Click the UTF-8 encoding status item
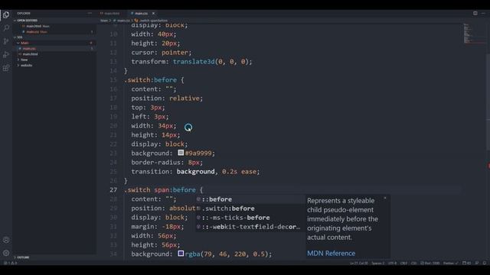490x275 pixels. [x=392, y=263]
